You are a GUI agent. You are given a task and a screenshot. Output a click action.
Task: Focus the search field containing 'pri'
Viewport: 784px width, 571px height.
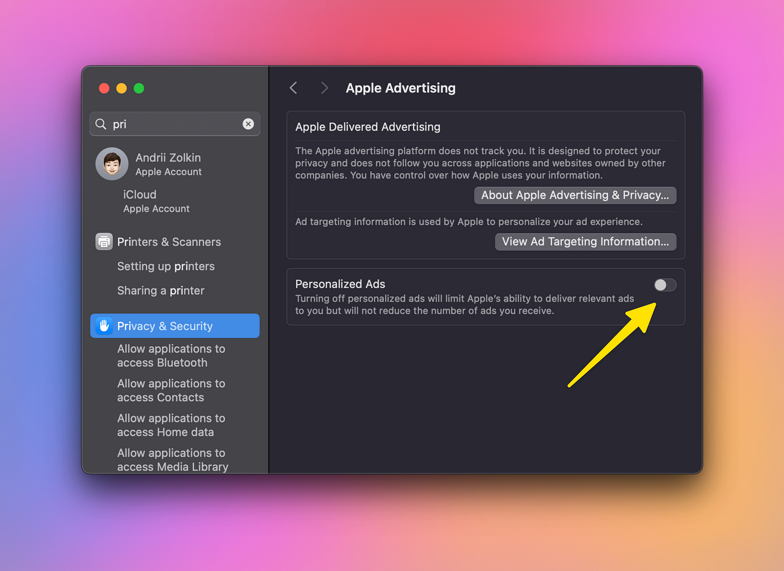[175, 124]
